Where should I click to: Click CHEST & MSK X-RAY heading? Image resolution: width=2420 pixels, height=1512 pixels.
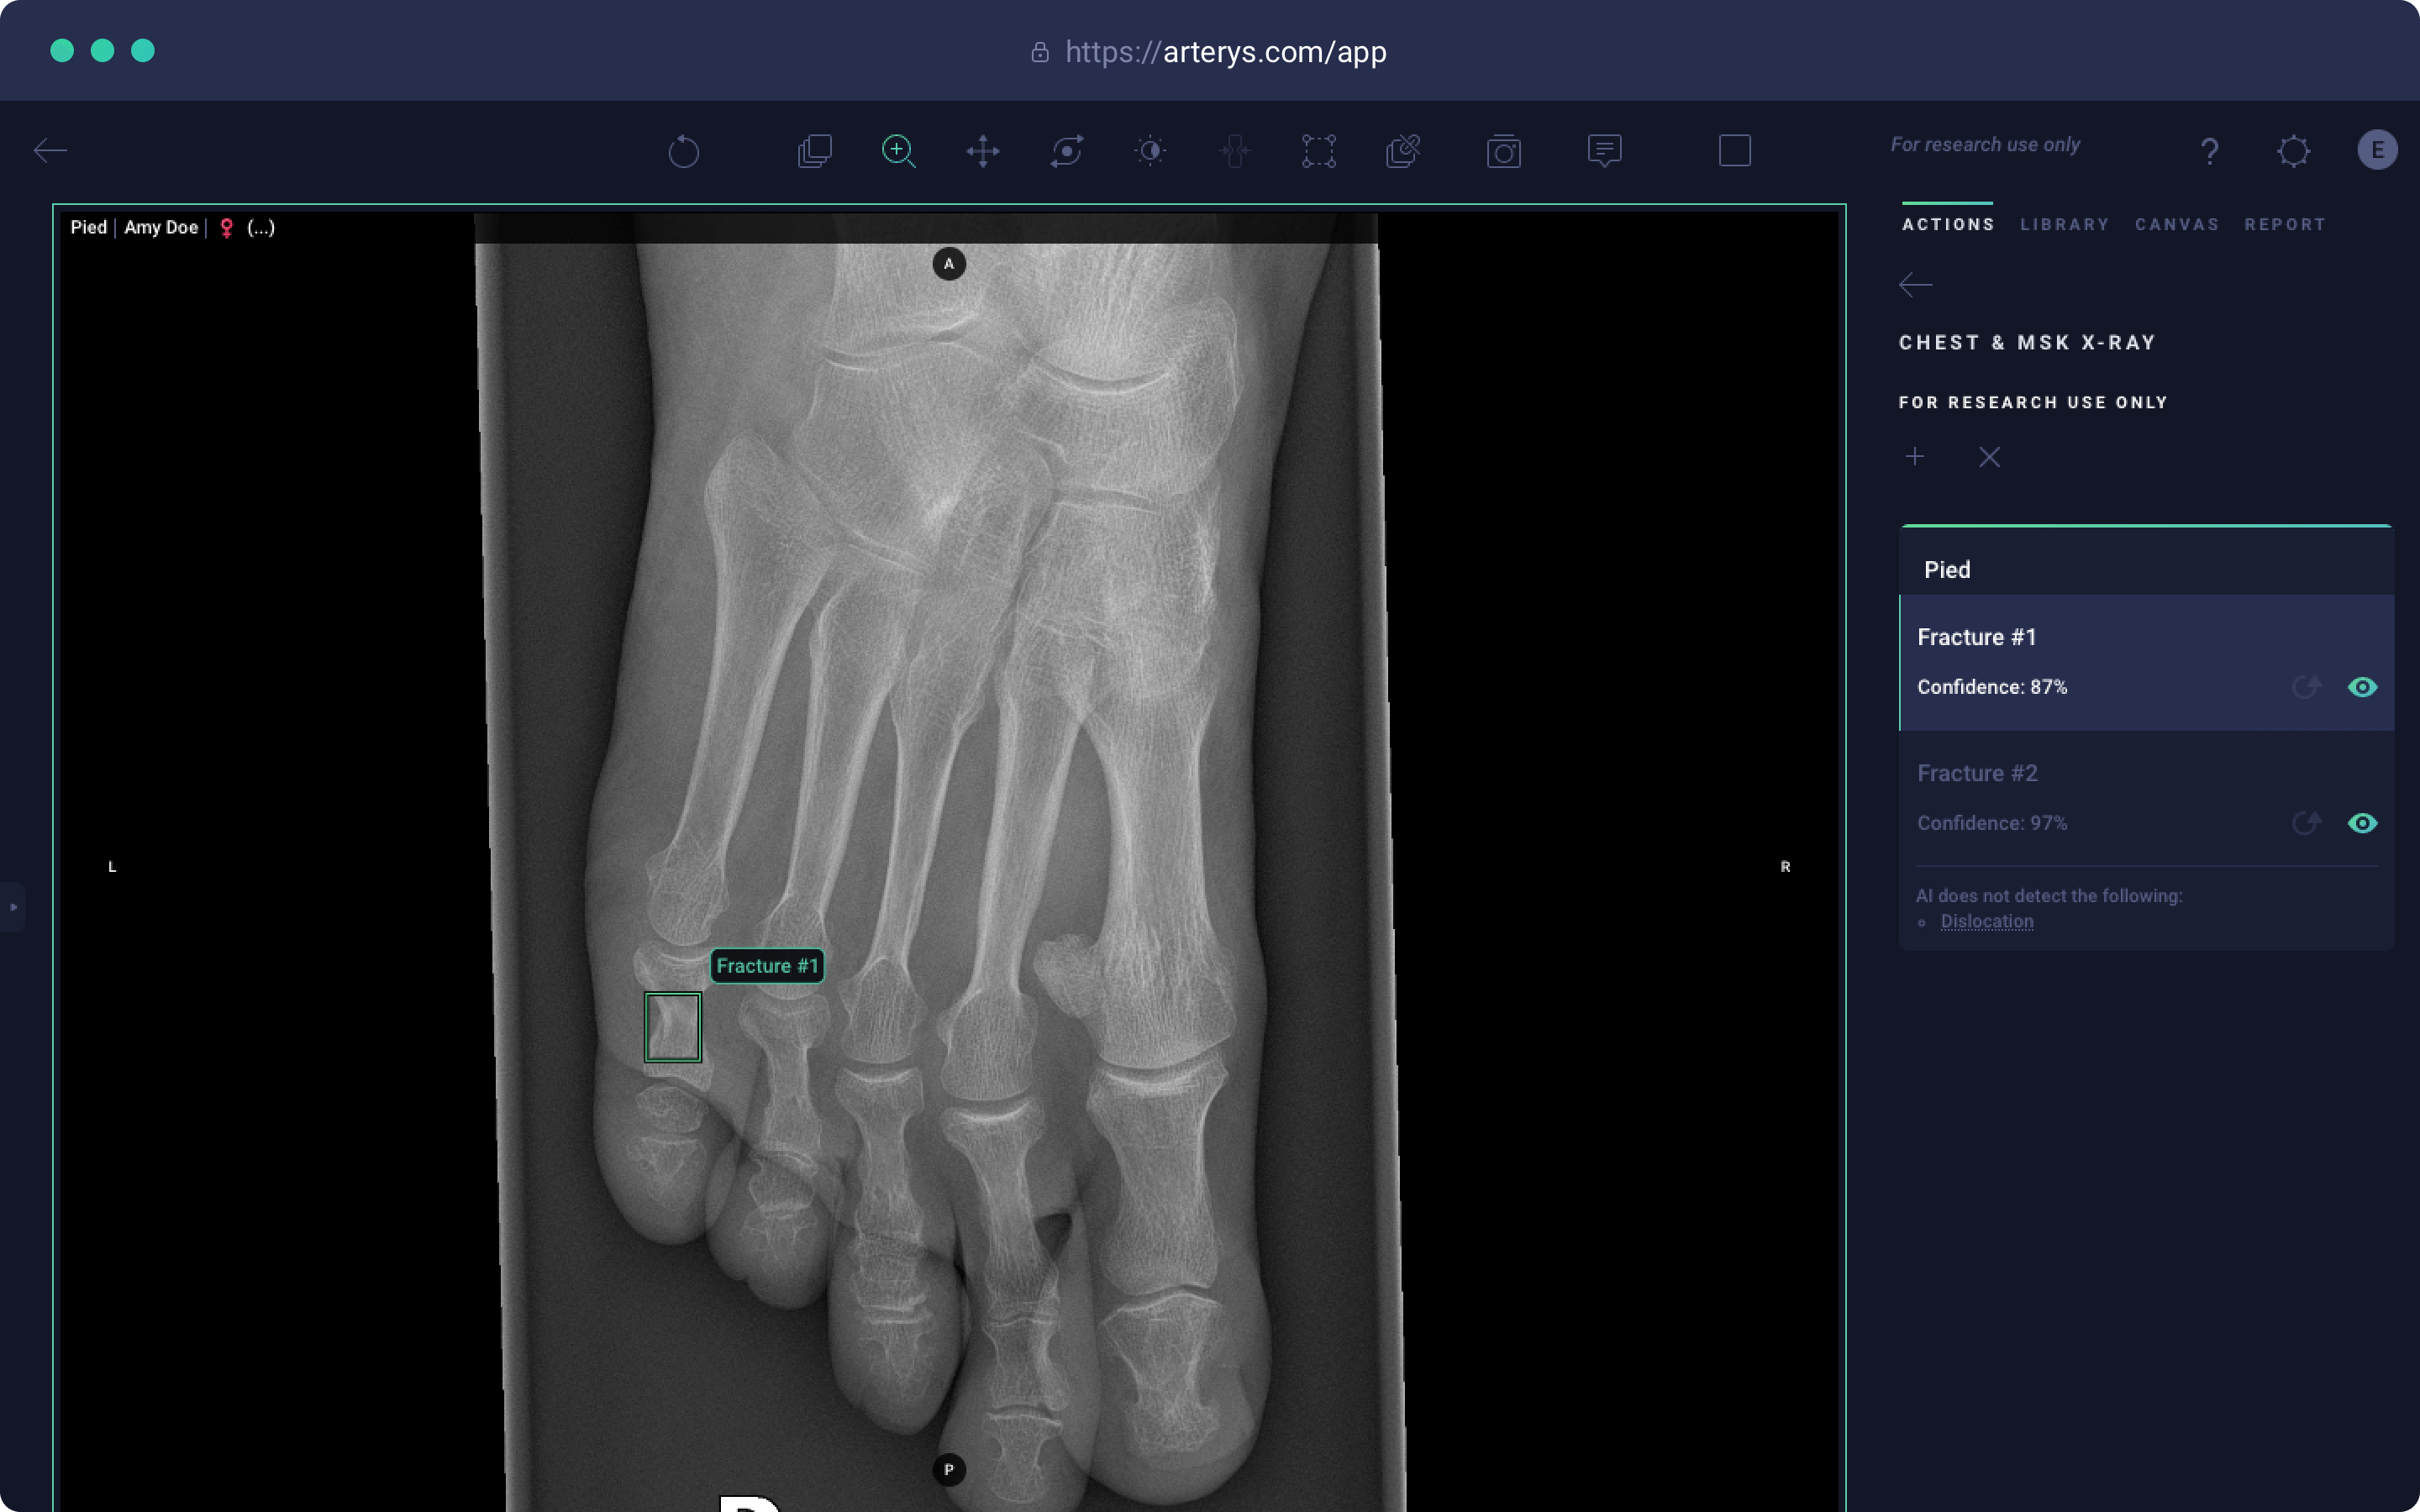click(x=2028, y=343)
